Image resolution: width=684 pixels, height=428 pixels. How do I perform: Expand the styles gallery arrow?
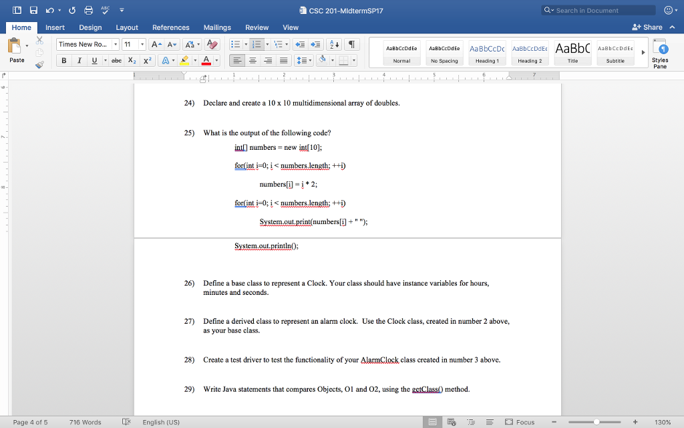(643, 52)
